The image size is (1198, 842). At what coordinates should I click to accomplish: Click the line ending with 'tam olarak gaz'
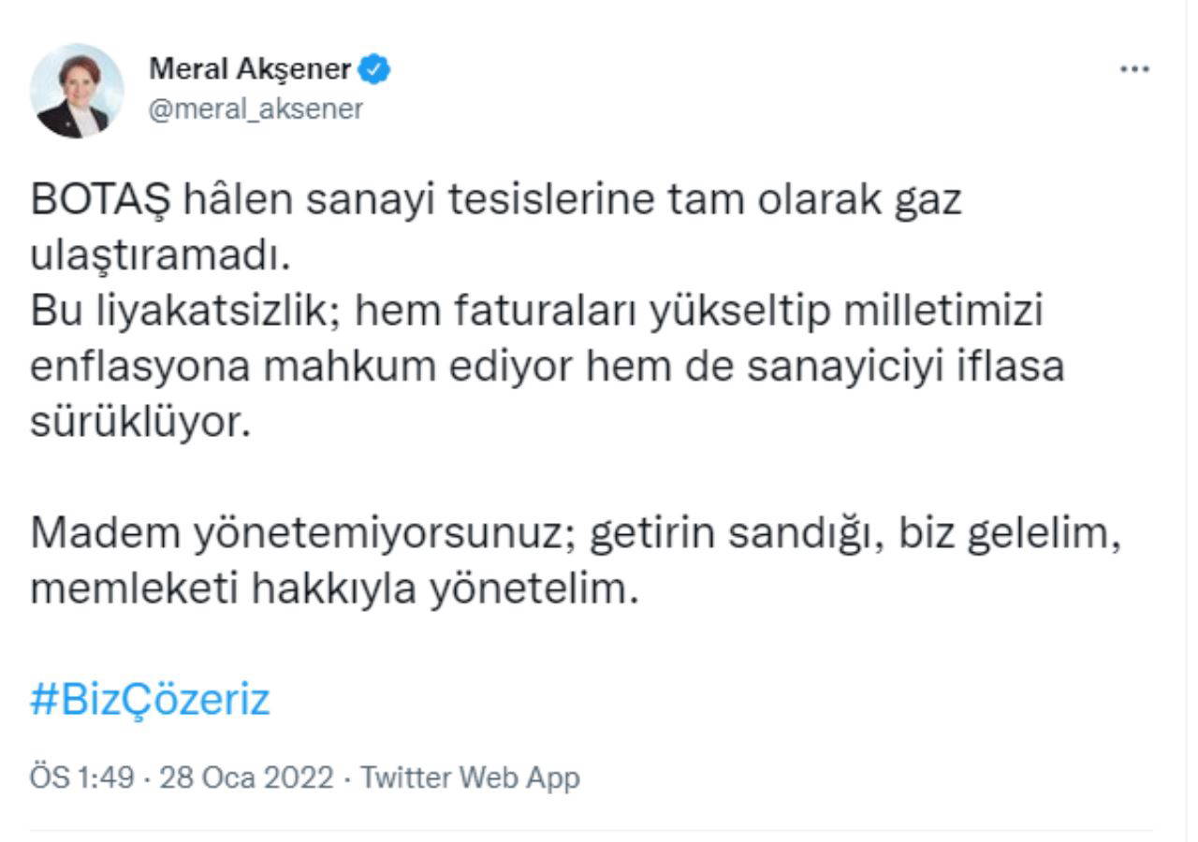pos(496,200)
